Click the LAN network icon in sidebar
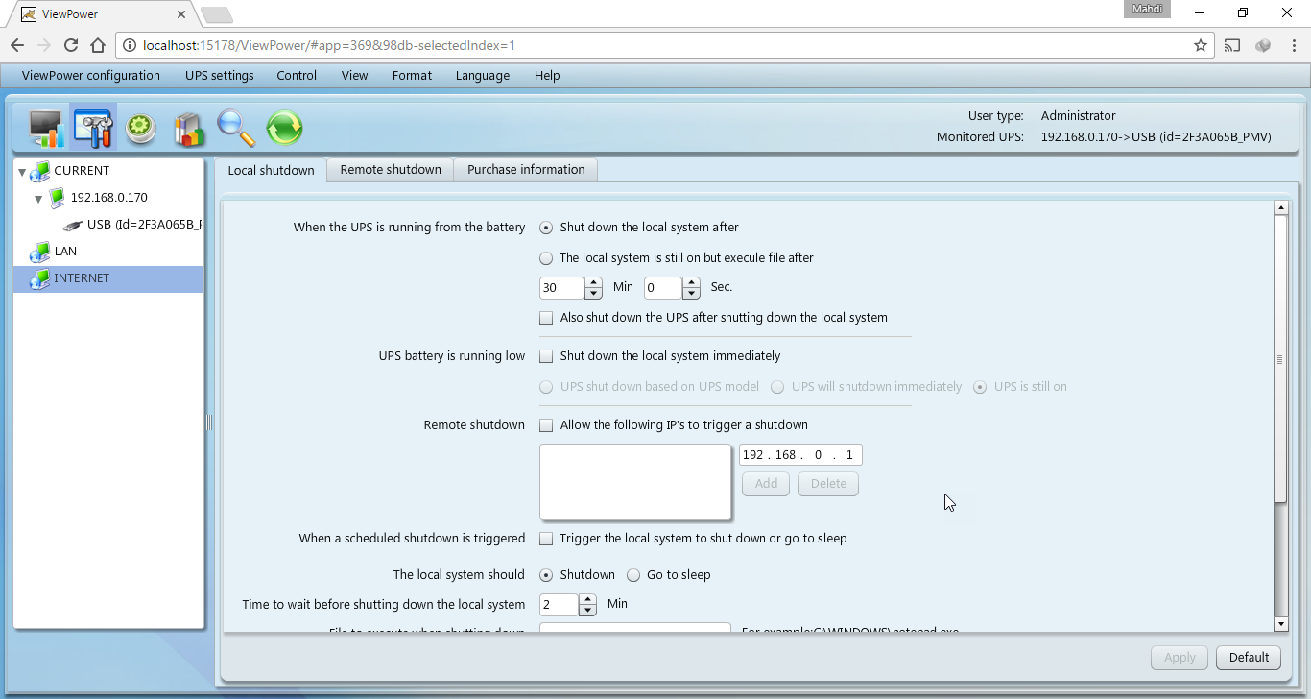This screenshot has height=699, width=1311. 39,252
